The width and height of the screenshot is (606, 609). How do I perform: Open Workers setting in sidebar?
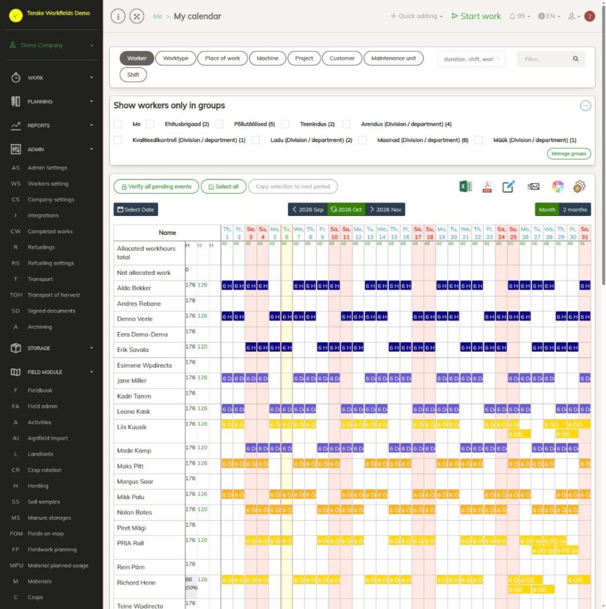click(x=48, y=184)
